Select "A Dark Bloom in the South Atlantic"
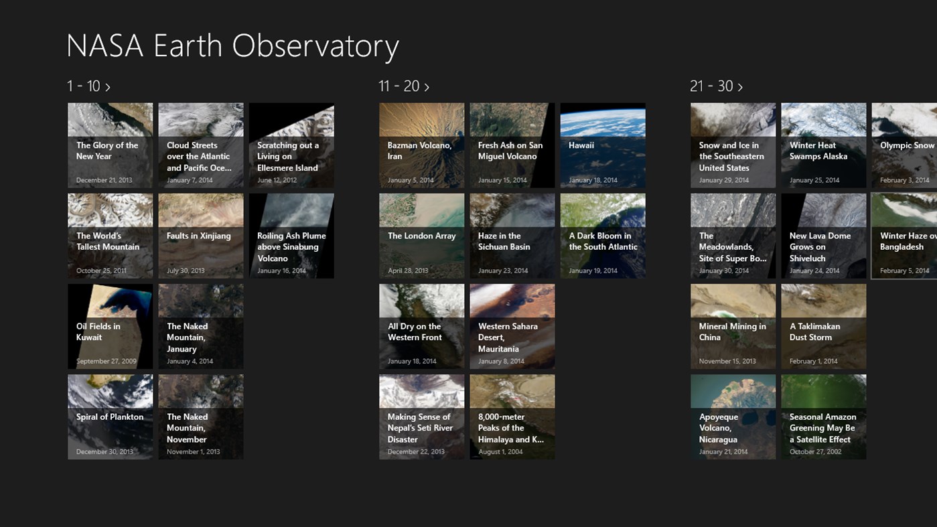 click(602, 235)
